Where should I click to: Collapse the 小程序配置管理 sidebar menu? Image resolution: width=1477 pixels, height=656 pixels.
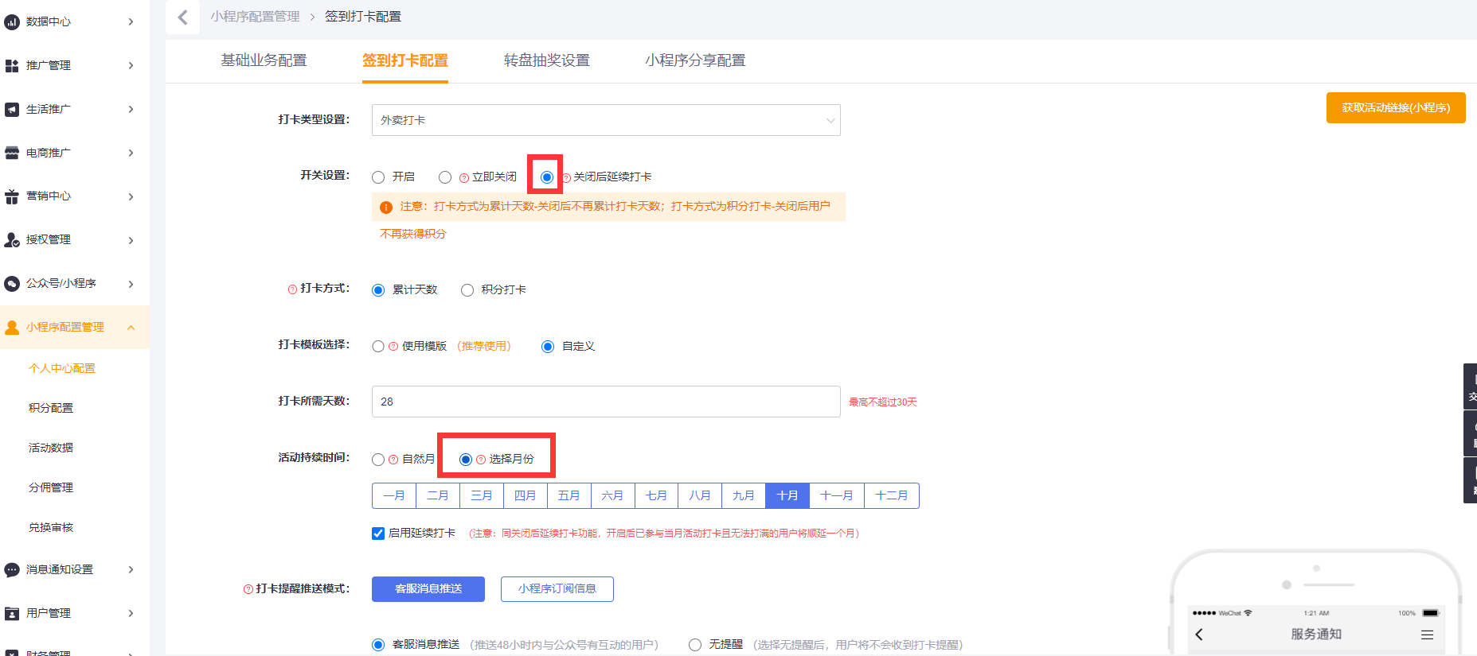131,328
